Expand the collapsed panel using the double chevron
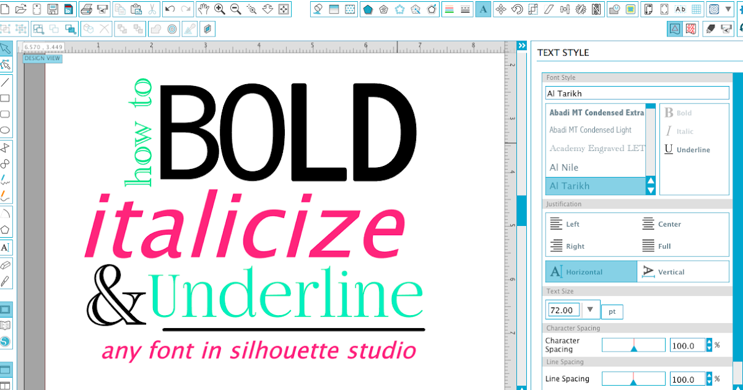The height and width of the screenshot is (390, 743). (521, 45)
